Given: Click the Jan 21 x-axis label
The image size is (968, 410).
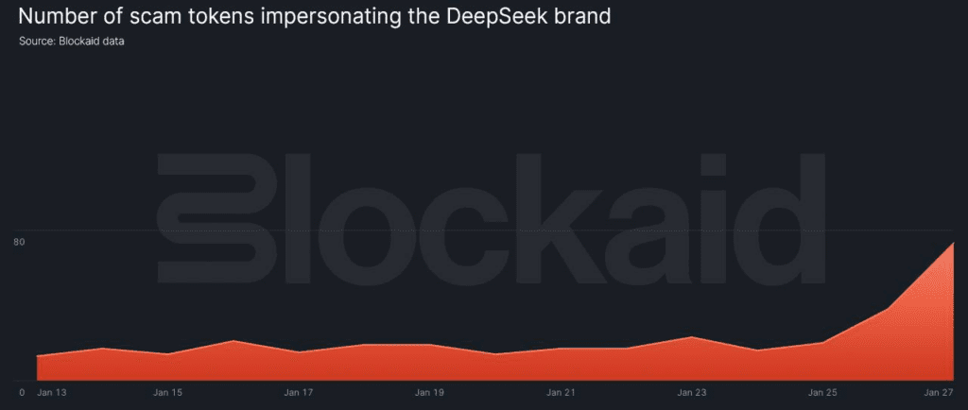Looking at the screenshot, I should (561, 392).
